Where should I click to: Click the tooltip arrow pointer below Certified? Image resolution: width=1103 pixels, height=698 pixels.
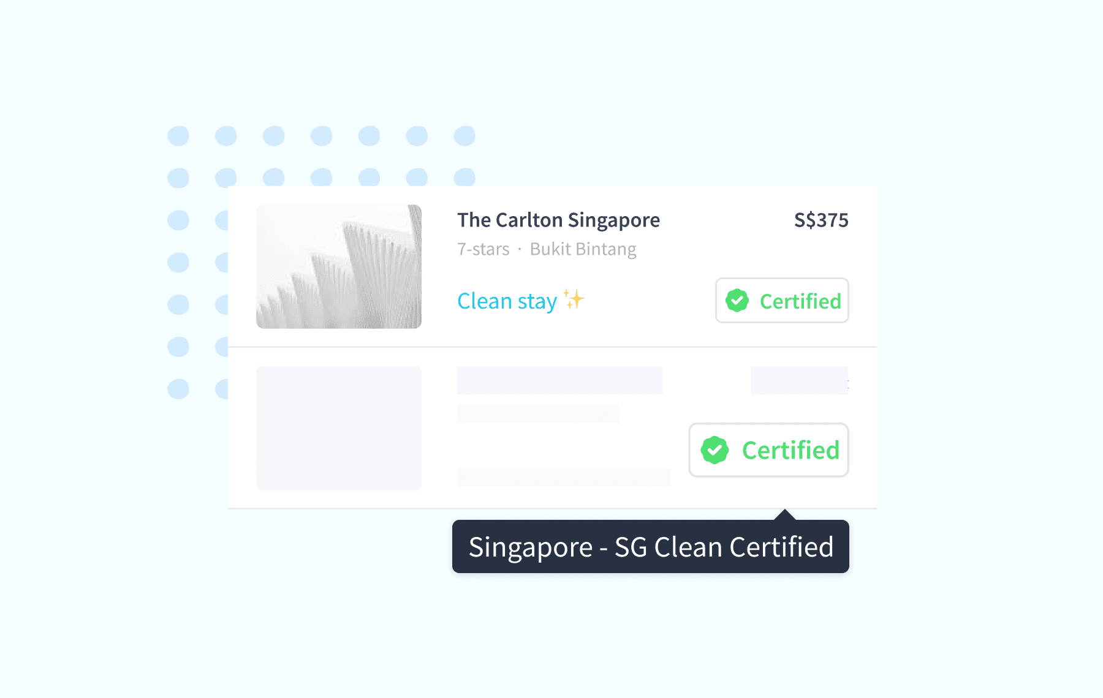tap(785, 514)
